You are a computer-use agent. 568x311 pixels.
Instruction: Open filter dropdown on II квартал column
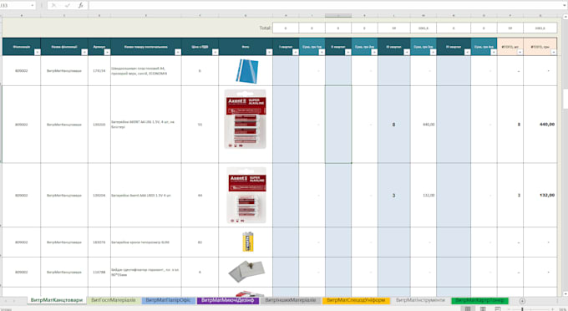pos(347,52)
